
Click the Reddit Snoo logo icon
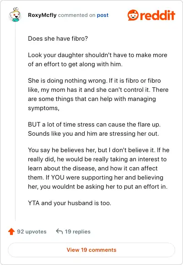pos(133,15)
